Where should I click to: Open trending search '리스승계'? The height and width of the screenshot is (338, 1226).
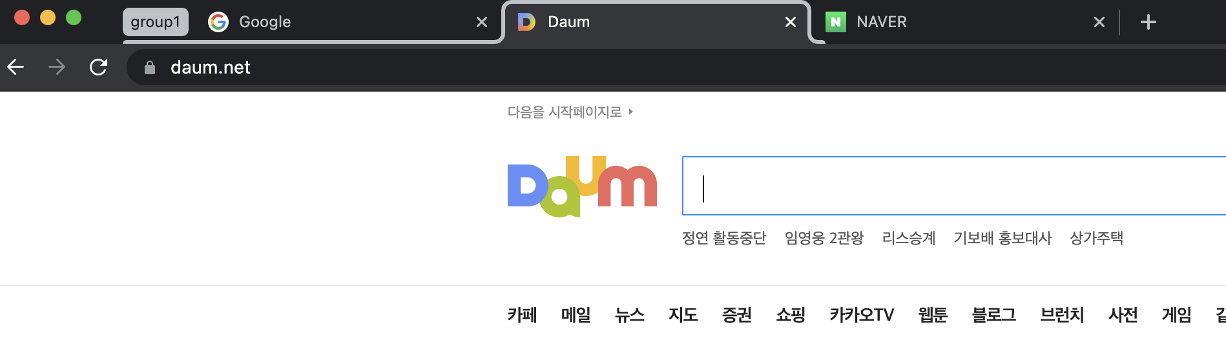(x=909, y=238)
